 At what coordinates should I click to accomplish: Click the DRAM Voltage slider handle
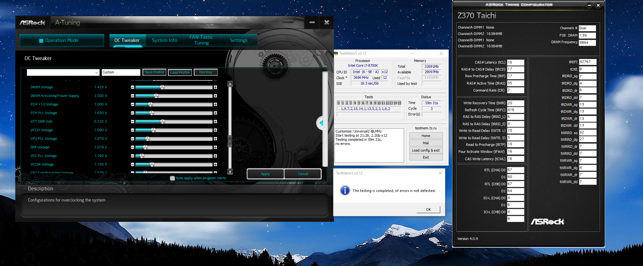tap(162, 87)
